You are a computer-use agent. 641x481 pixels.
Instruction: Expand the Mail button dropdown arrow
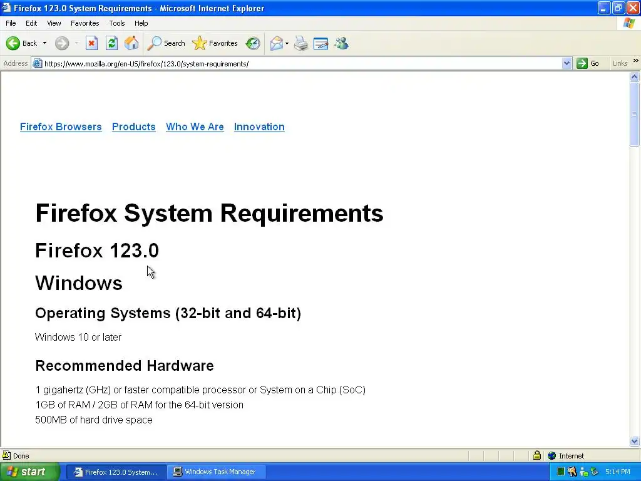(x=287, y=43)
